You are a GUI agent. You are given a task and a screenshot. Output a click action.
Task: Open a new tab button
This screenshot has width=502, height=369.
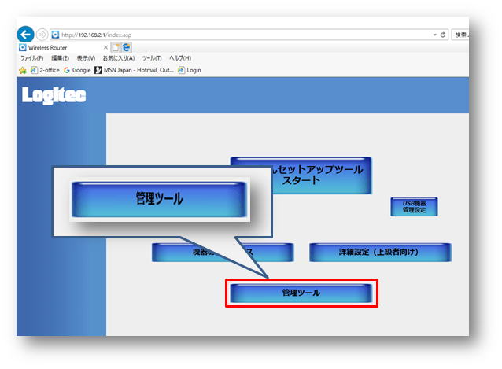coord(116,47)
